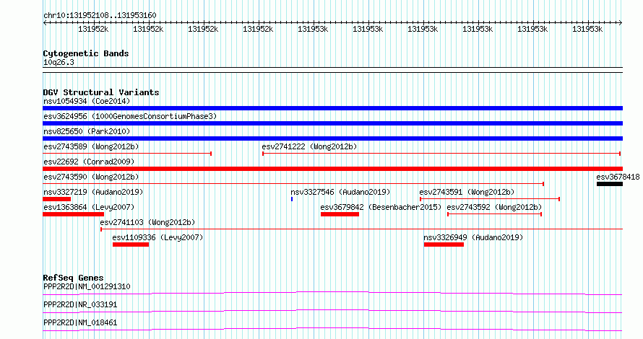Open variant esv2743590 (Wong2012b)
The height and width of the screenshot is (339, 643).
pyautogui.click(x=91, y=177)
